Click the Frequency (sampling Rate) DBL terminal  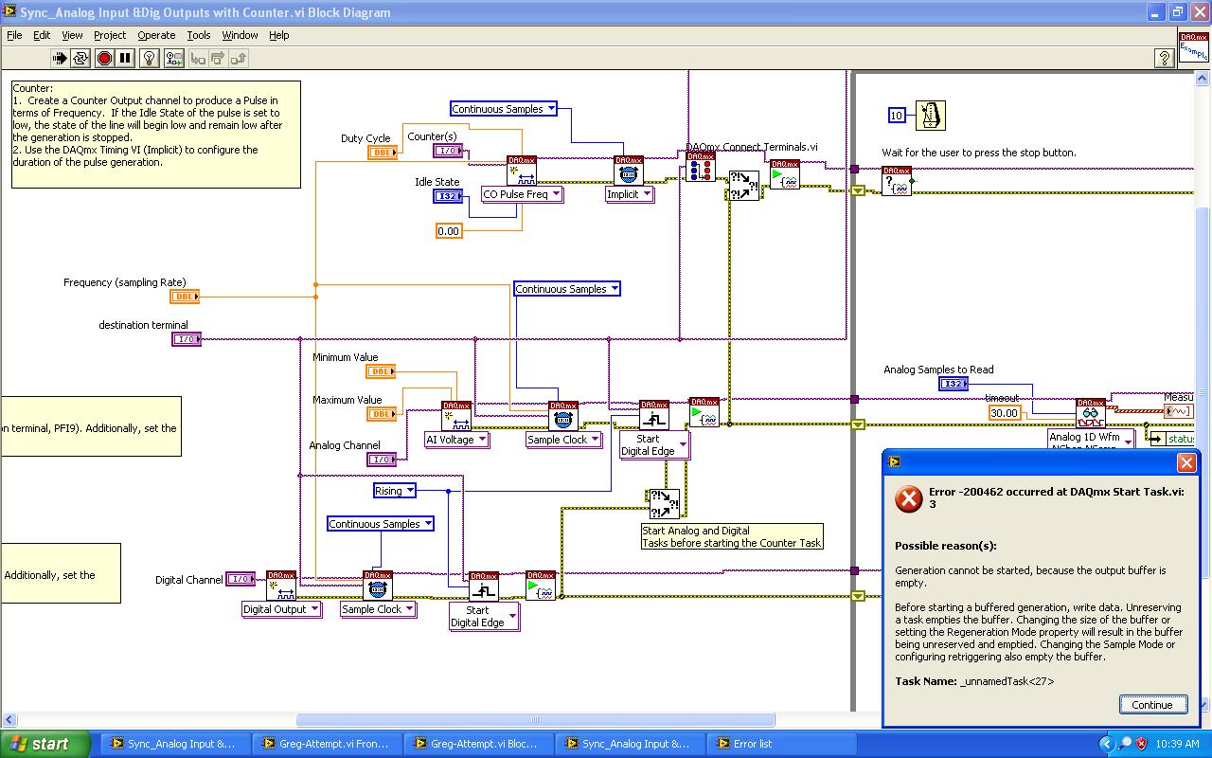185,297
